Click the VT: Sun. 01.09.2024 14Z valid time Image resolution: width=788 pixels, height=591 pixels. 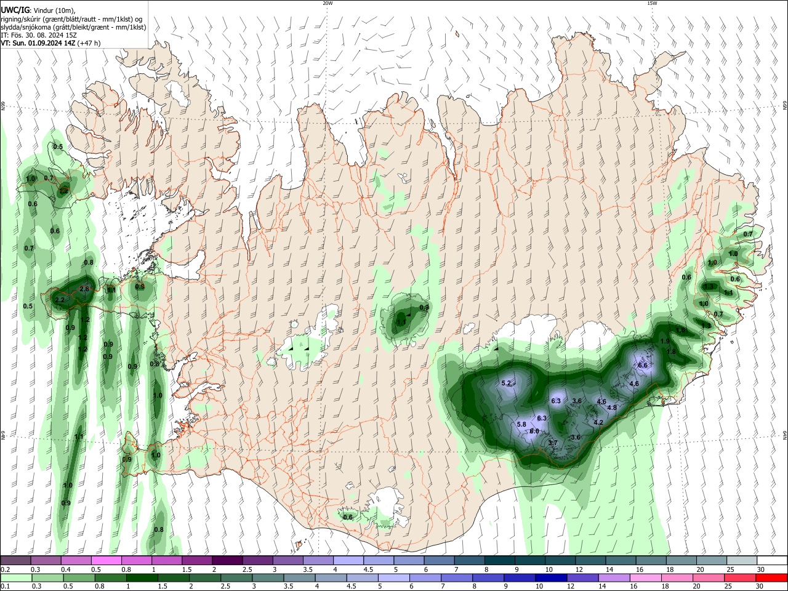click(38, 43)
